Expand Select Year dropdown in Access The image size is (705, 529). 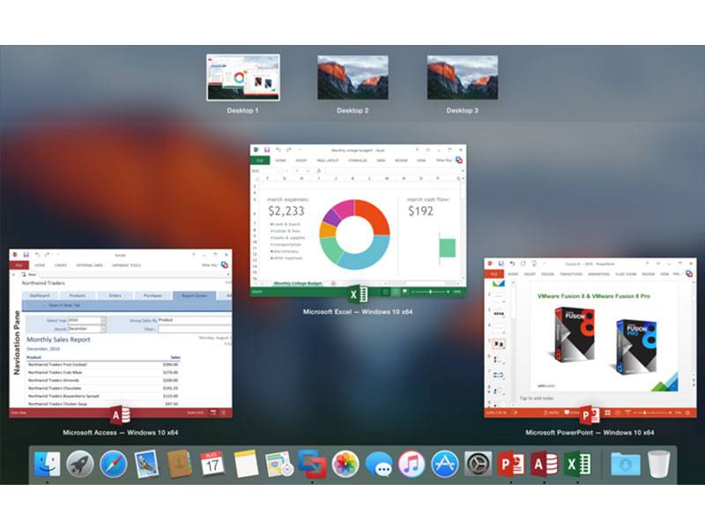click(104, 320)
